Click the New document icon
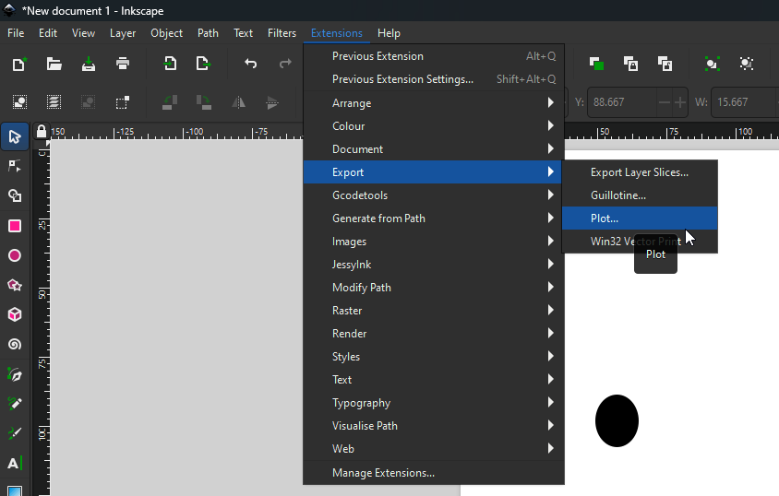The height and width of the screenshot is (496, 779). click(x=18, y=64)
